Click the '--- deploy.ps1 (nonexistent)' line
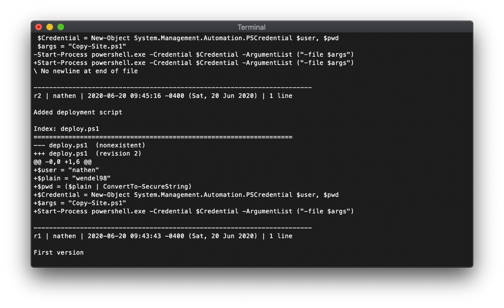Viewport: 504px width, 308px height. tap(89, 145)
